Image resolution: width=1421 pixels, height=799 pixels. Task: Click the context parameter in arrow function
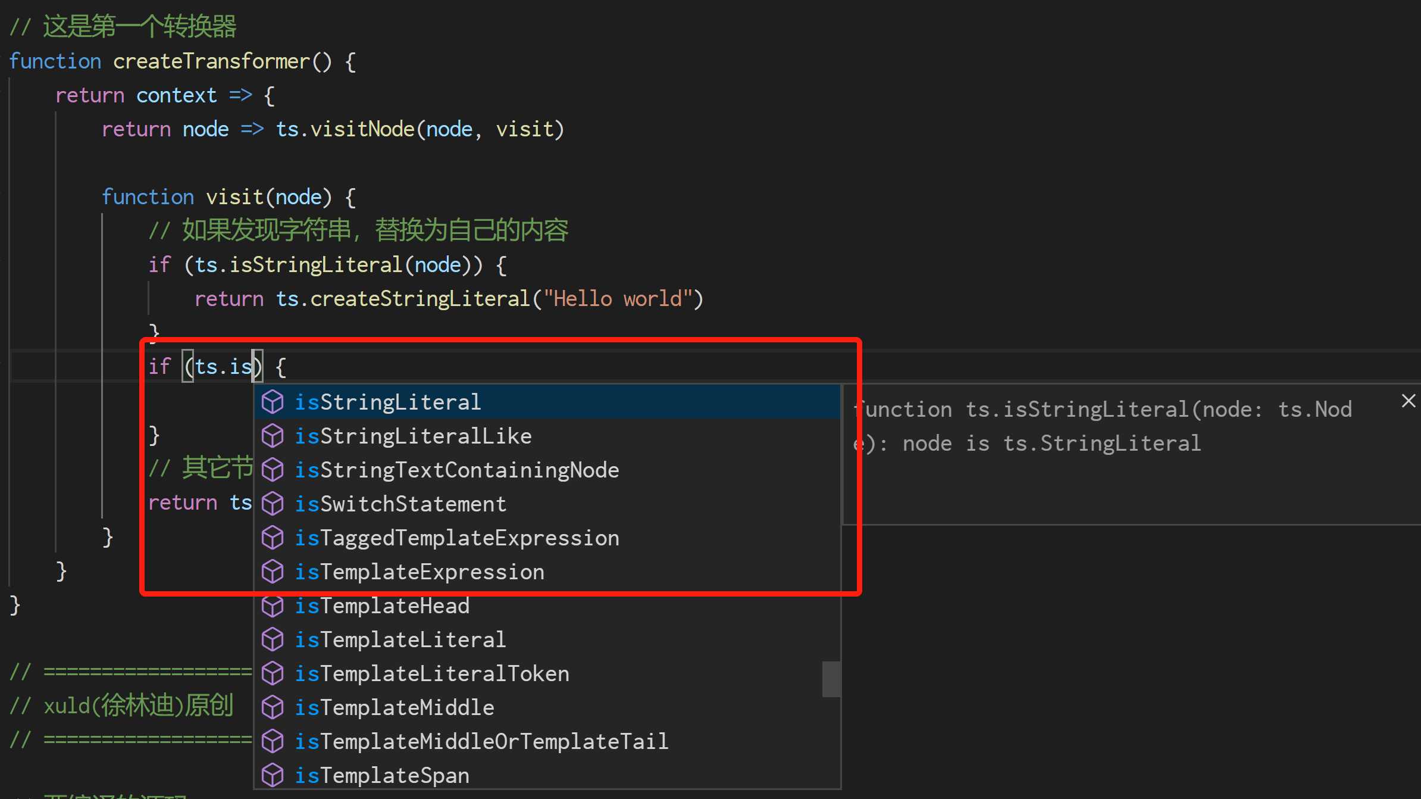[x=177, y=95]
